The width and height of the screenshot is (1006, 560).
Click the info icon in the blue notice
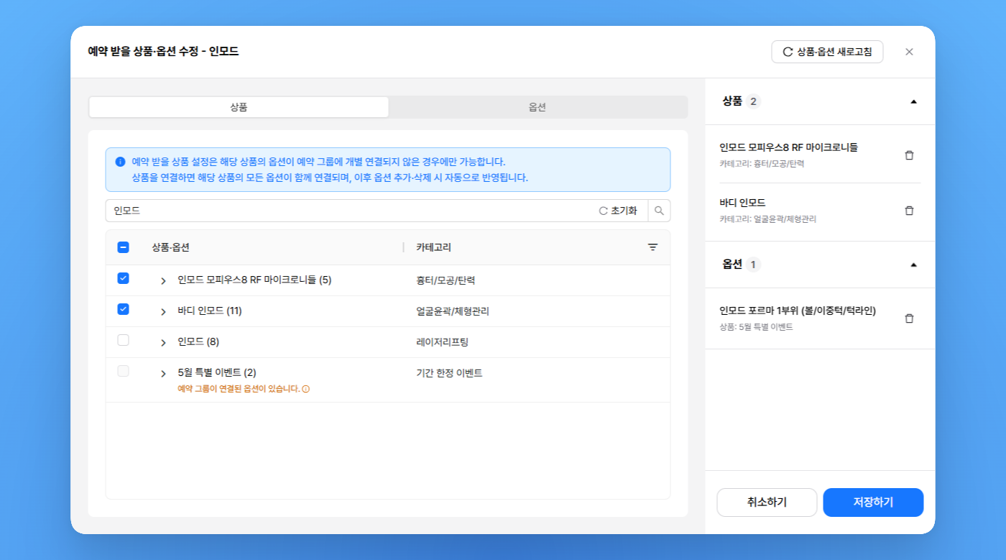pos(120,162)
